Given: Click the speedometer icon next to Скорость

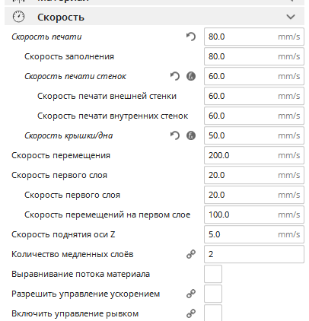Looking at the screenshot, I should [x=19, y=17].
